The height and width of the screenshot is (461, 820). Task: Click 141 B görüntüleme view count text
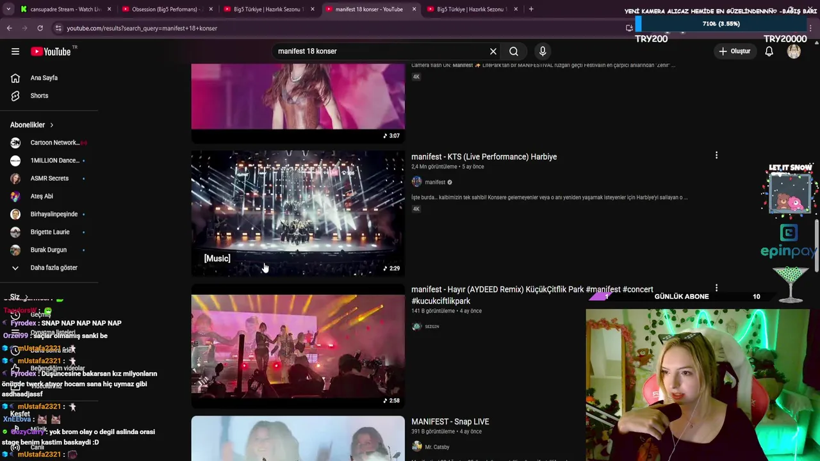click(433, 311)
